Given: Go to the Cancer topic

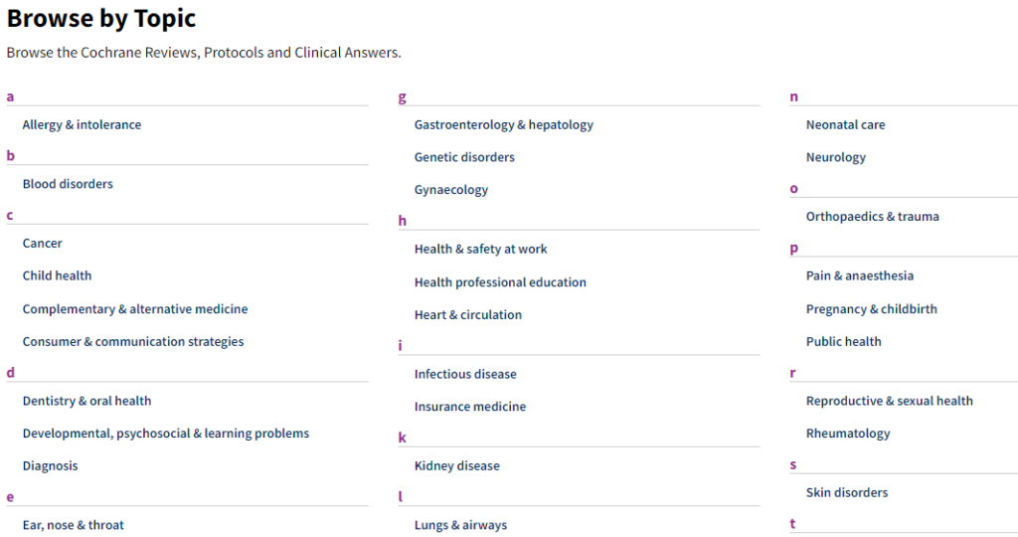Looking at the screenshot, I should tap(43, 244).
